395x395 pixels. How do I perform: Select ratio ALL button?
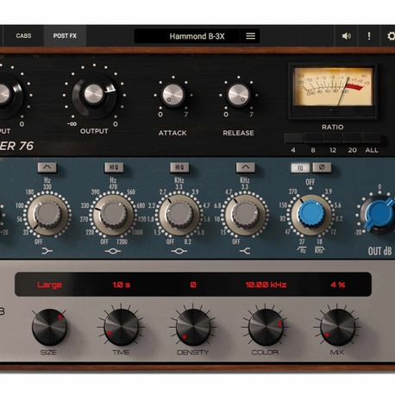pyautogui.click(x=371, y=137)
